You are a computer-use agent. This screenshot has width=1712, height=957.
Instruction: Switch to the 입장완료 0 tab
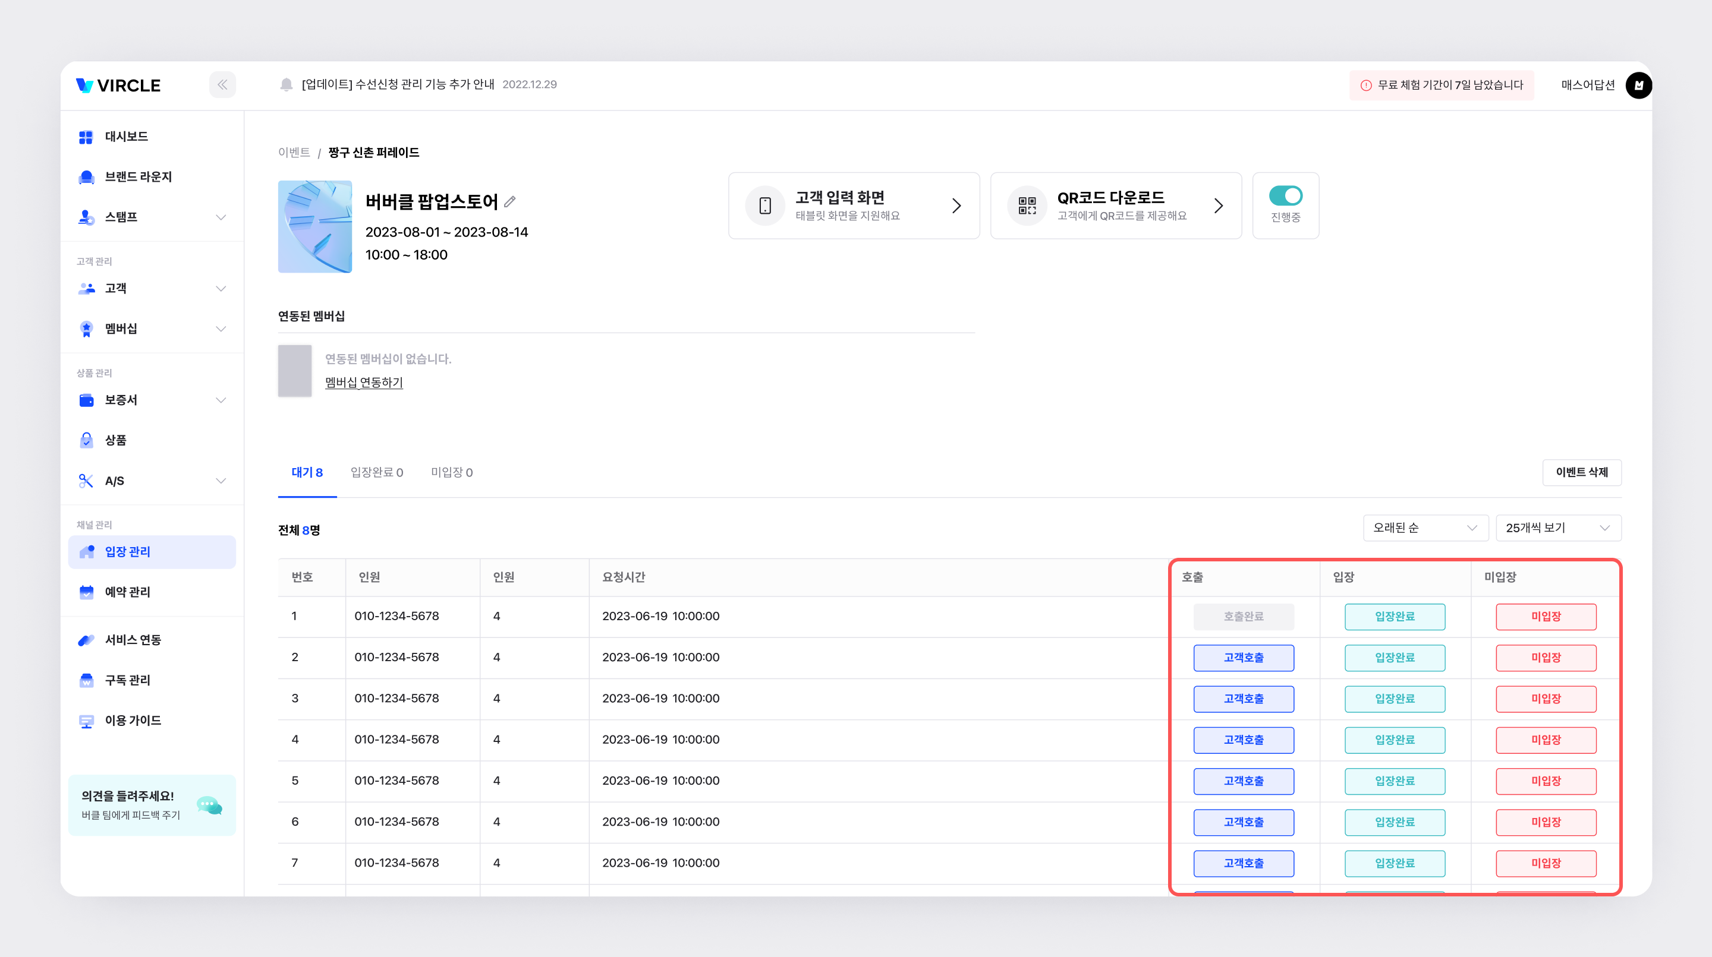tap(376, 472)
